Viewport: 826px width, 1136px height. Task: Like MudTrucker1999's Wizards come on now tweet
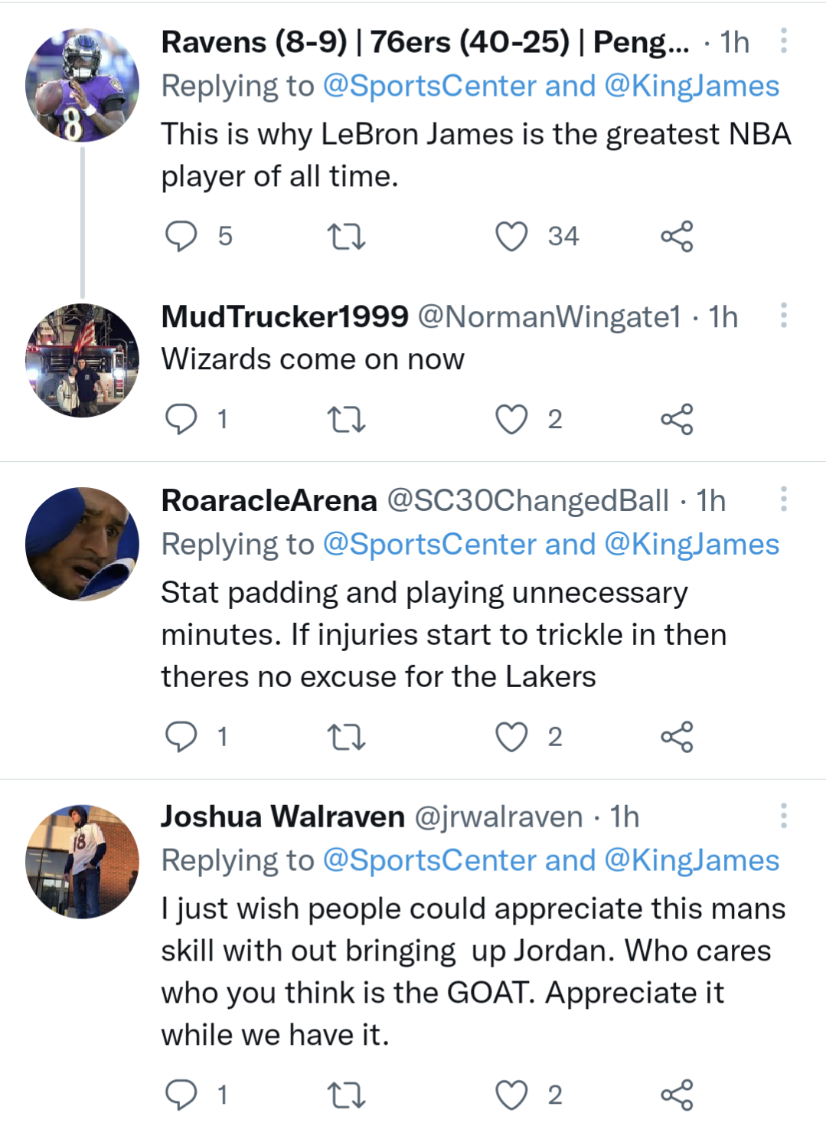(511, 419)
